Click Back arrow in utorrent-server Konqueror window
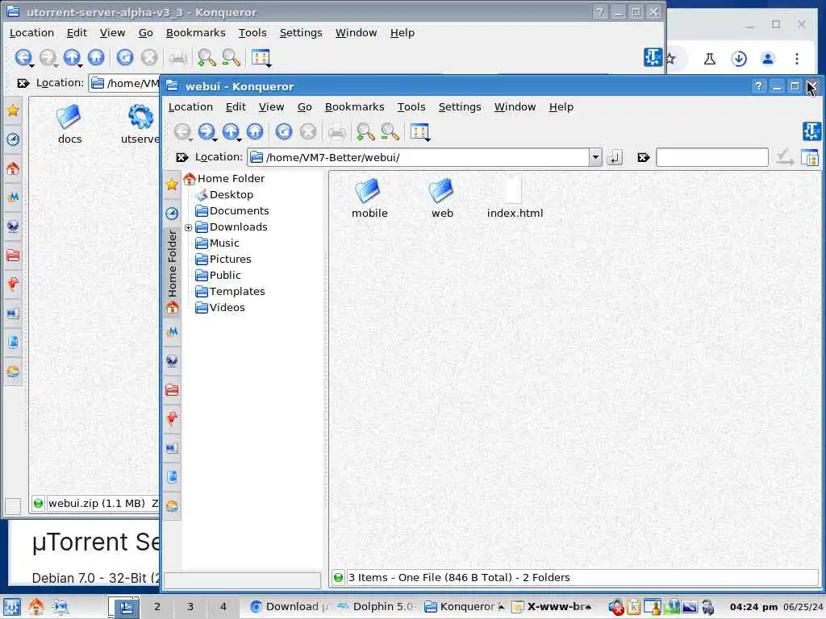This screenshot has width=826, height=619. click(x=23, y=57)
